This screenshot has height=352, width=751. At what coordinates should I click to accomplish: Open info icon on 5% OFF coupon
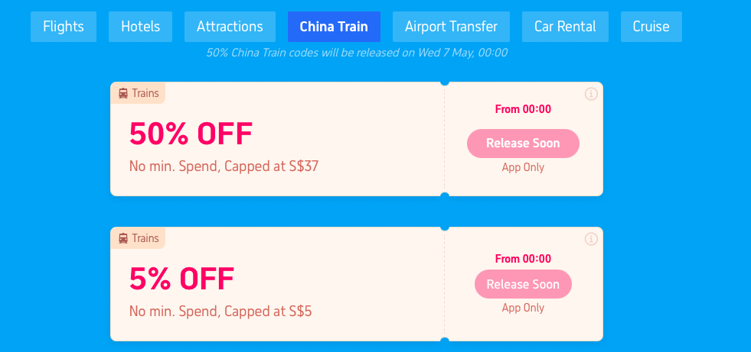(591, 239)
